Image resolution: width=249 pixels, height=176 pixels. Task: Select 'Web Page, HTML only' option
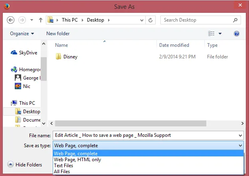[x=77, y=160]
